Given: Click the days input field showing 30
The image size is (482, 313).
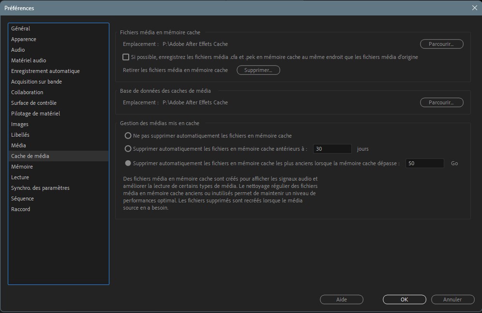Looking at the screenshot, I should [x=332, y=149].
